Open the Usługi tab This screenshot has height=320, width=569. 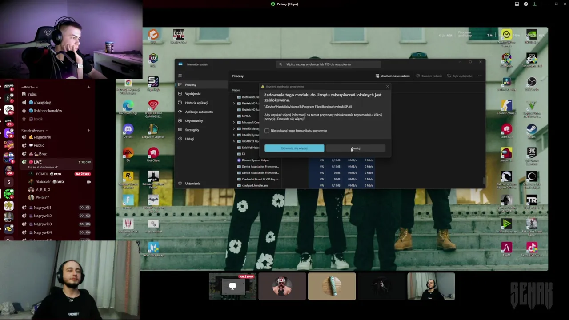point(201,139)
